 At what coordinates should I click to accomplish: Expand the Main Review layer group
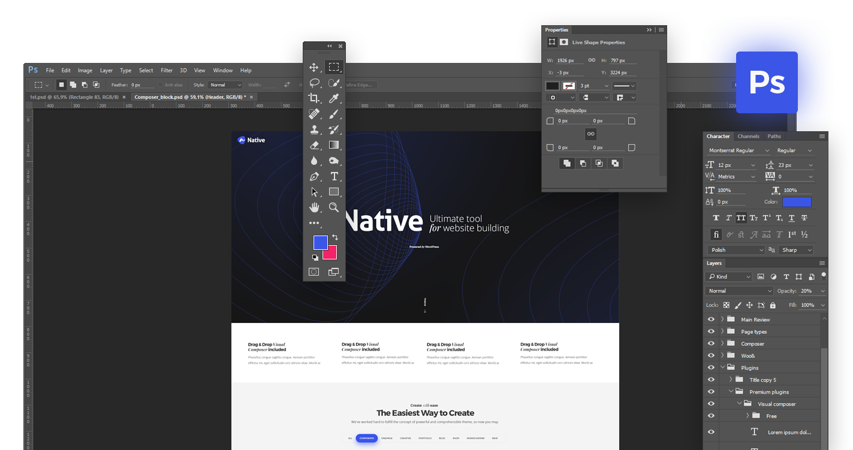722,319
